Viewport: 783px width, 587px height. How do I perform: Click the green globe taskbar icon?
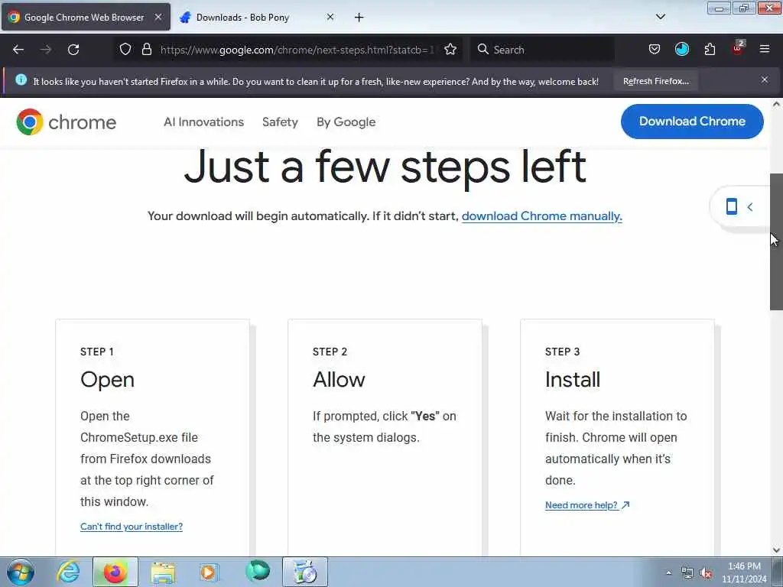pyautogui.click(x=258, y=571)
